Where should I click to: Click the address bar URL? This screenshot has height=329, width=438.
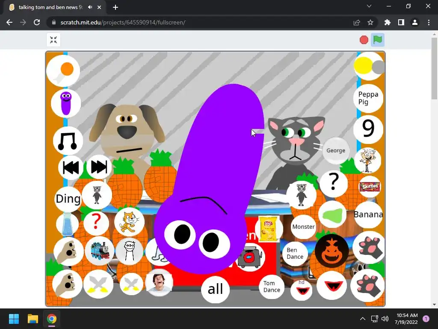coord(123,22)
